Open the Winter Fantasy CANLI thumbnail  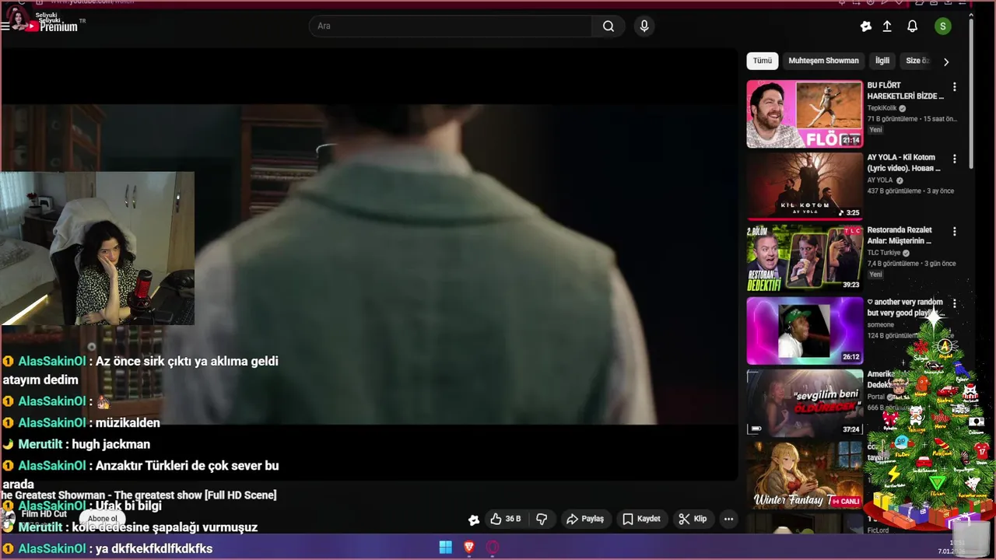[x=805, y=475]
